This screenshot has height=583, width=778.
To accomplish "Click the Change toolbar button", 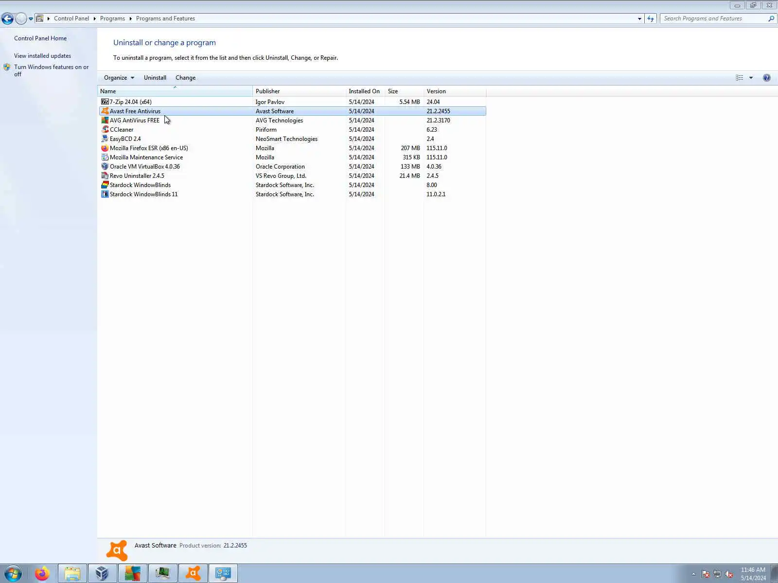I will [x=186, y=78].
